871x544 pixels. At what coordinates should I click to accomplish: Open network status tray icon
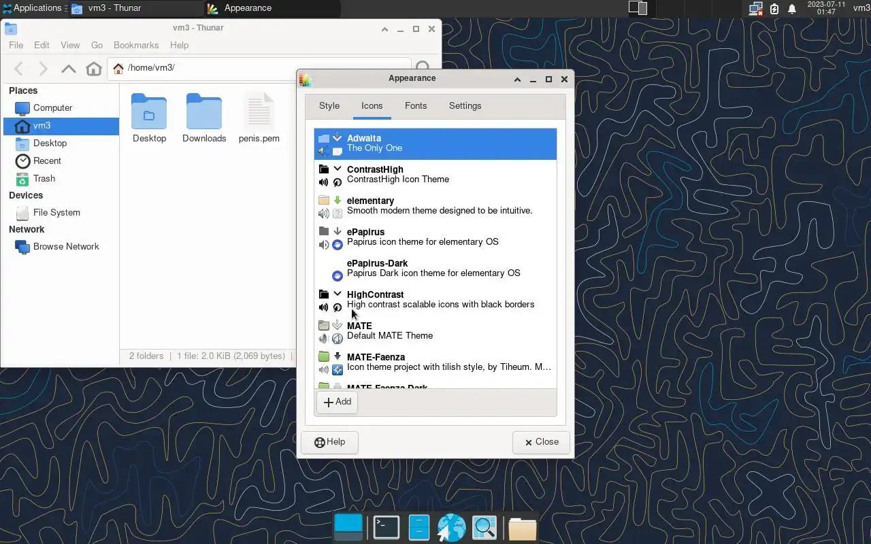coord(755,9)
